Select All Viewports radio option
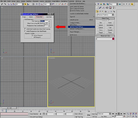The image size is (138, 118). point(32,37)
